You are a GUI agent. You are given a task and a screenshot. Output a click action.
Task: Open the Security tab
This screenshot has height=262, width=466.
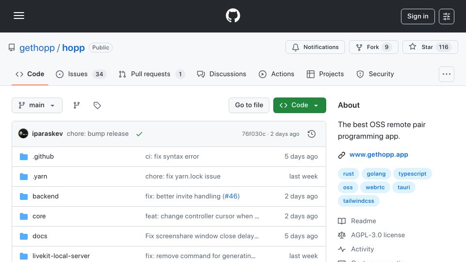click(x=375, y=74)
